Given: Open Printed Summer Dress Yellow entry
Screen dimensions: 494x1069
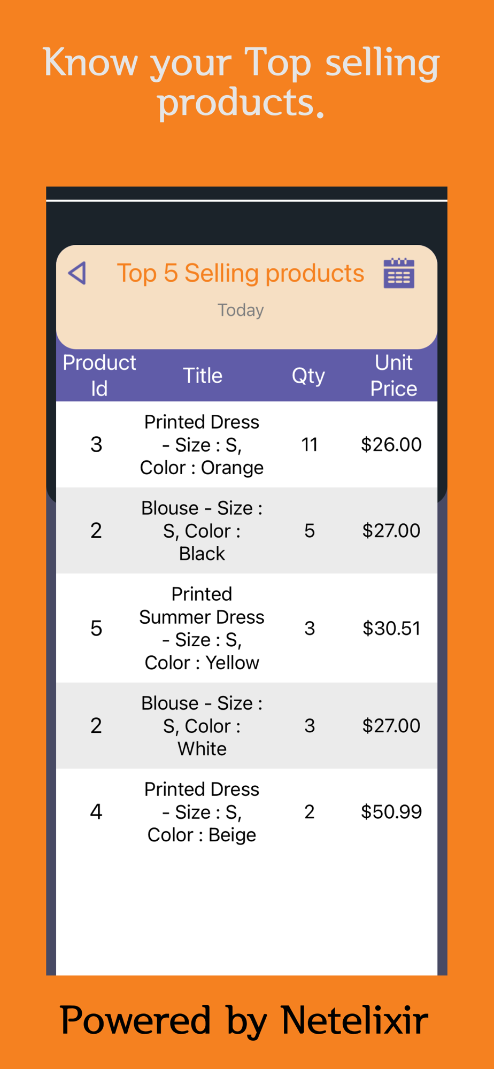Looking at the screenshot, I should click(x=202, y=628).
